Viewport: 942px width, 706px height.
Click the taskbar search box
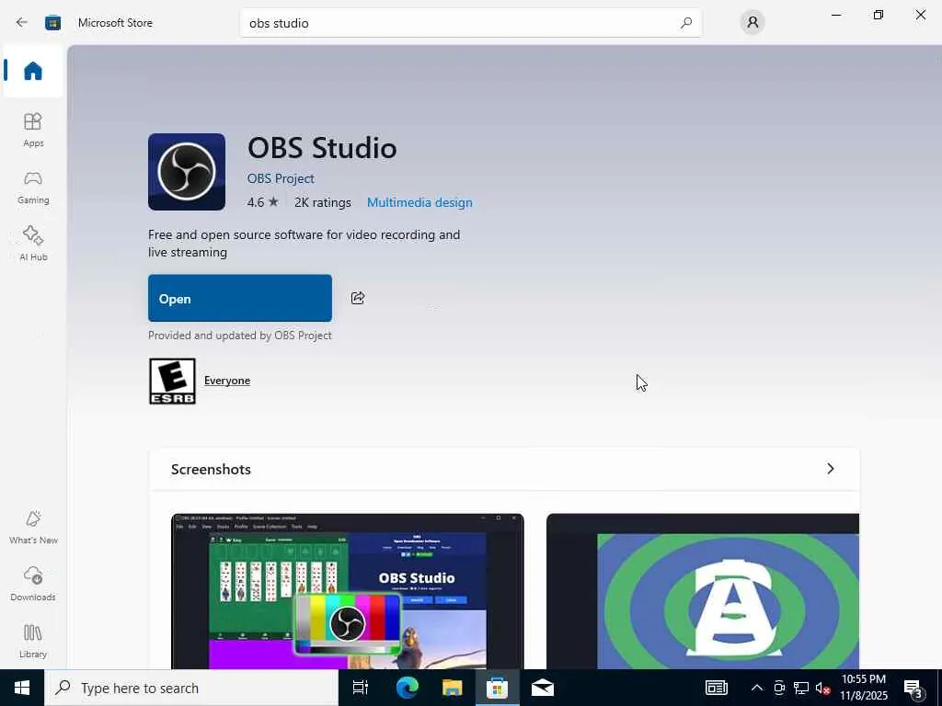coord(191,688)
